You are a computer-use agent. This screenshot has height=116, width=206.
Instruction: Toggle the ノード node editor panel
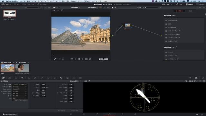[179, 4]
